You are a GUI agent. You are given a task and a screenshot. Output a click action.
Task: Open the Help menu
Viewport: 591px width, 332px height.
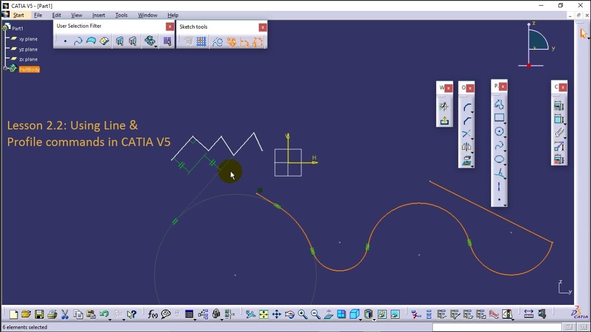point(173,15)
